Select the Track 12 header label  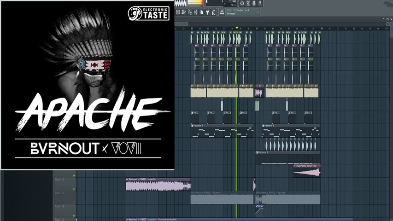click(59, 180)
